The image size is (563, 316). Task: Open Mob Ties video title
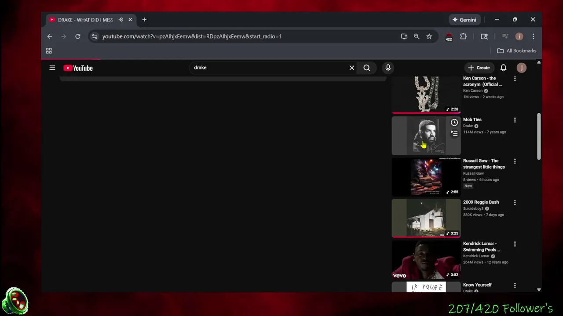[472, 119]
